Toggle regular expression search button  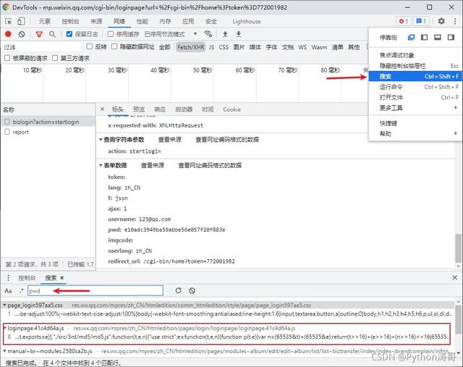[21, 291]
